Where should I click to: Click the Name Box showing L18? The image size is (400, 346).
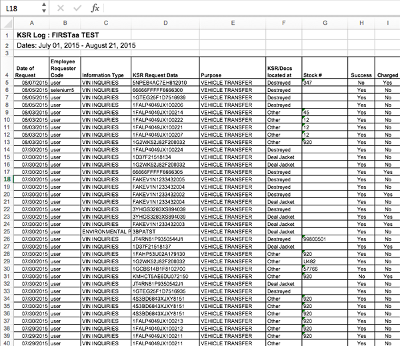[20, 9]
